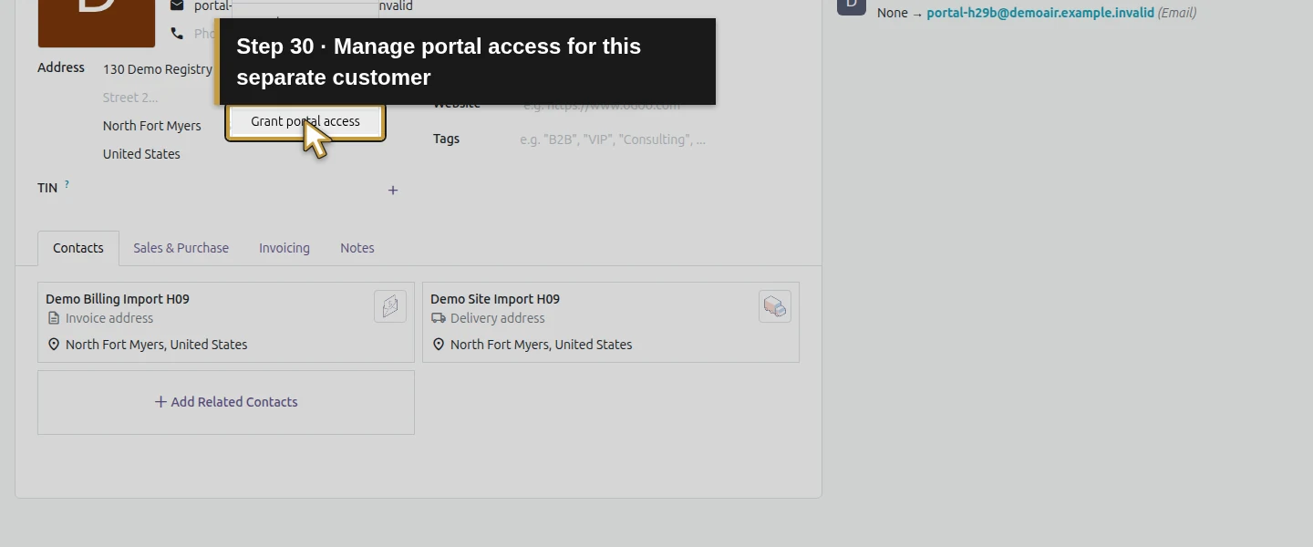Click the TIN input field
The image size is (1313, 547).
(x=242, y=189)
